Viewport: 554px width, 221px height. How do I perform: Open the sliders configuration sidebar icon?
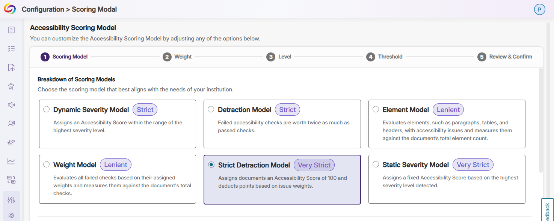coord(11,200)
